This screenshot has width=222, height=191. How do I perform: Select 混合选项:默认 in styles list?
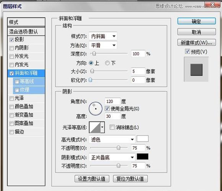coord(26,31)
